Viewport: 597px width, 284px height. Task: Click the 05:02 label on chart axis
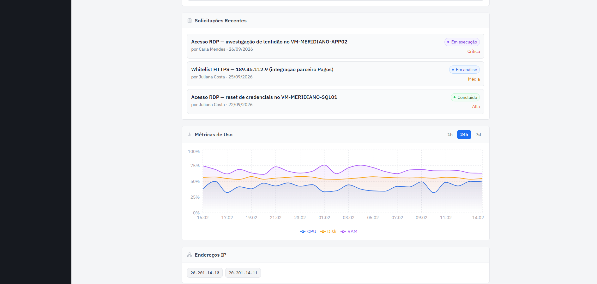pyautogui.click(x=373, y=218)
